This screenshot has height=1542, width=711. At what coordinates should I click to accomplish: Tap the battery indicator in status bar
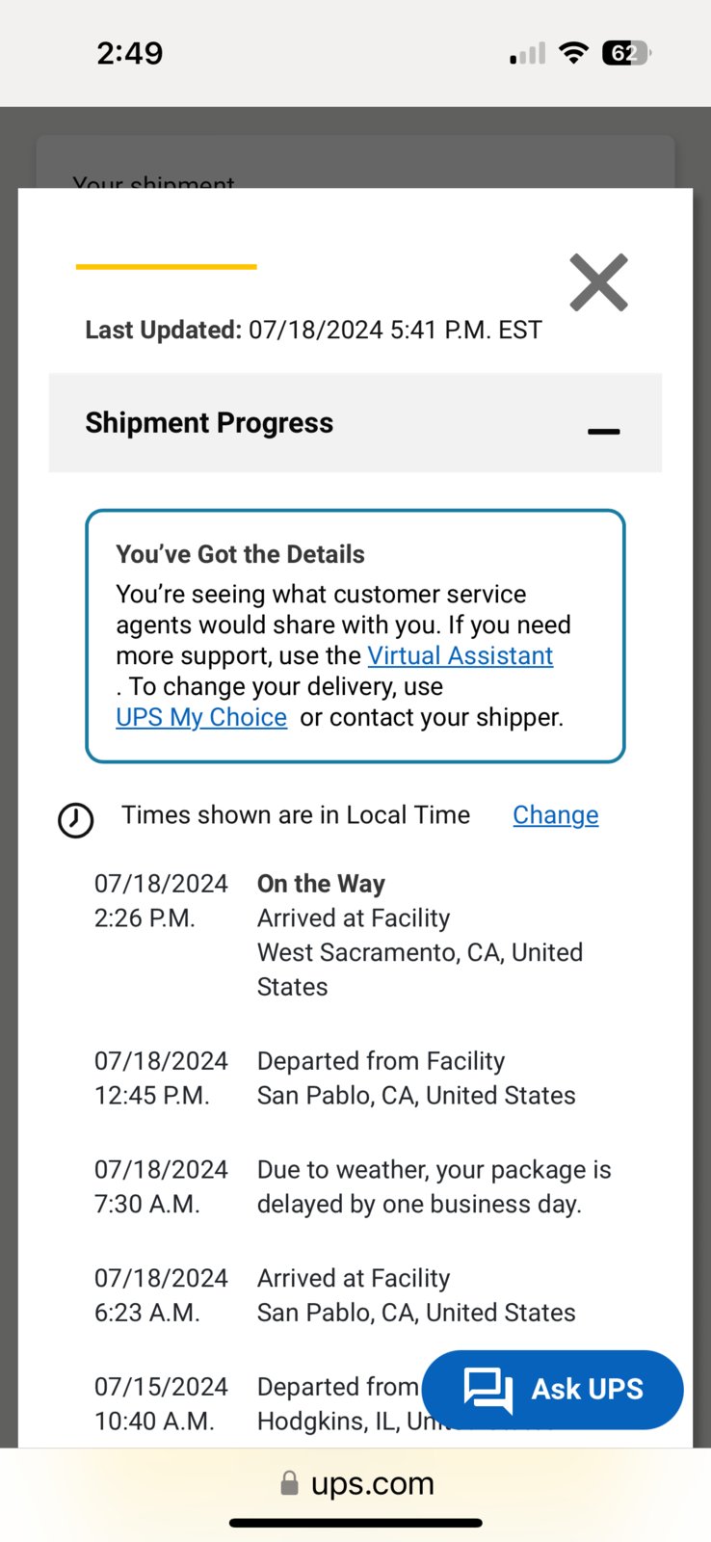click(627, 53)
